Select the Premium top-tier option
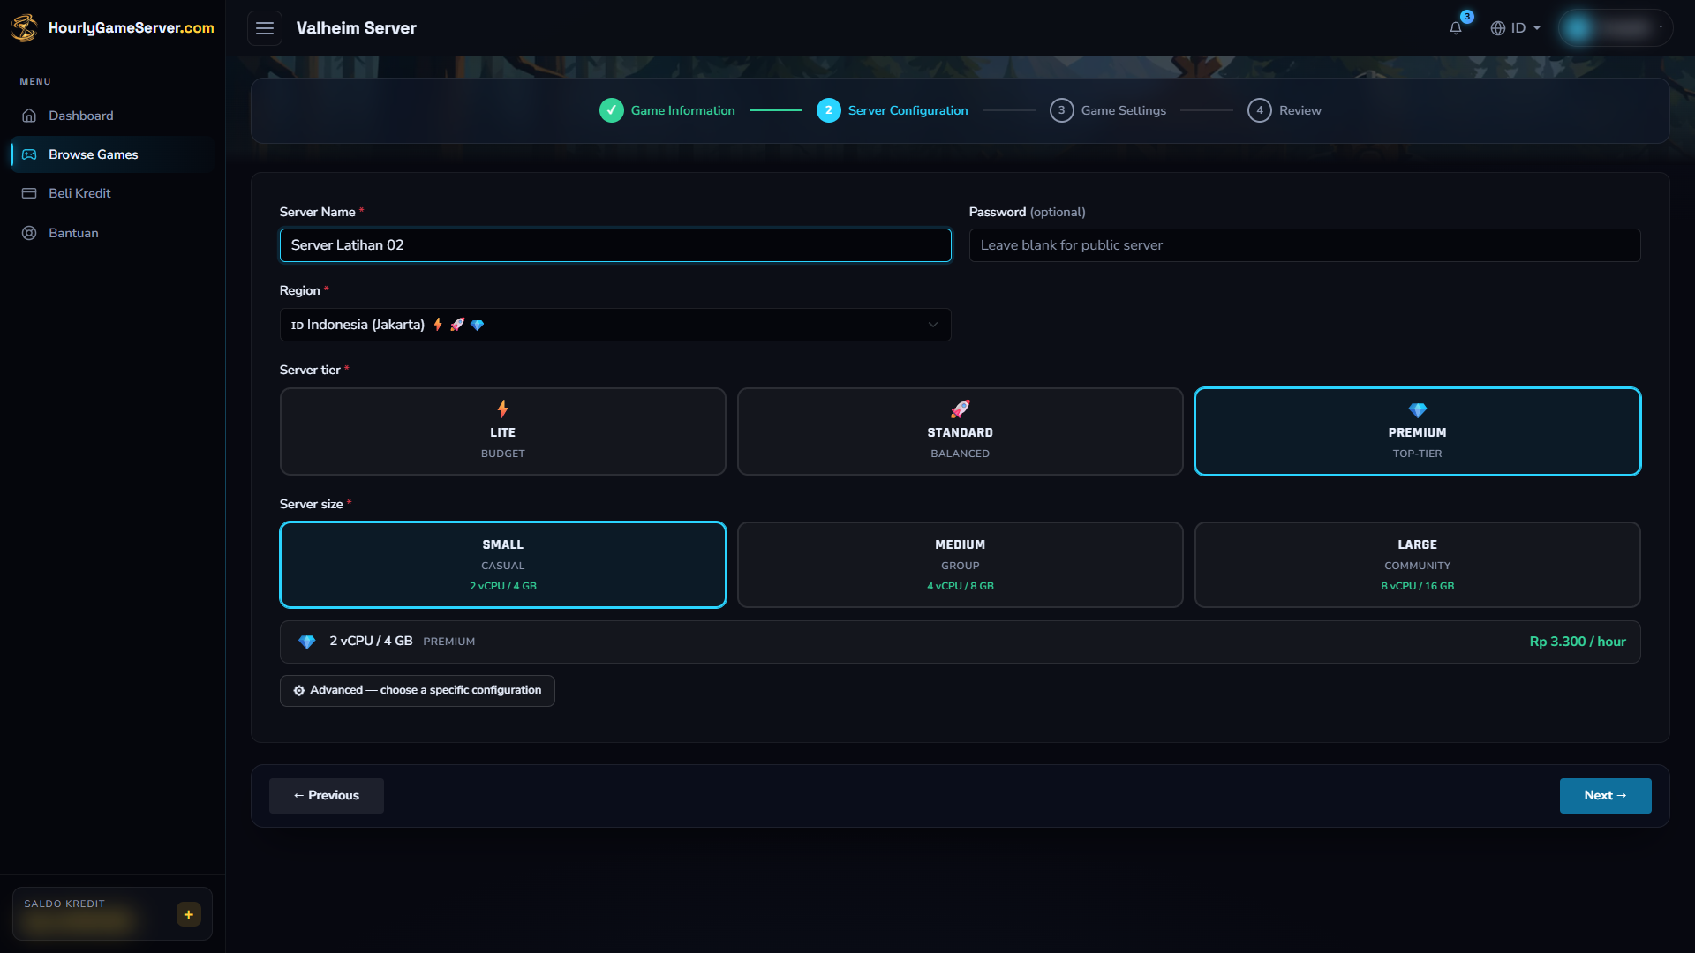1695x953 pixels. (1418, 431)
